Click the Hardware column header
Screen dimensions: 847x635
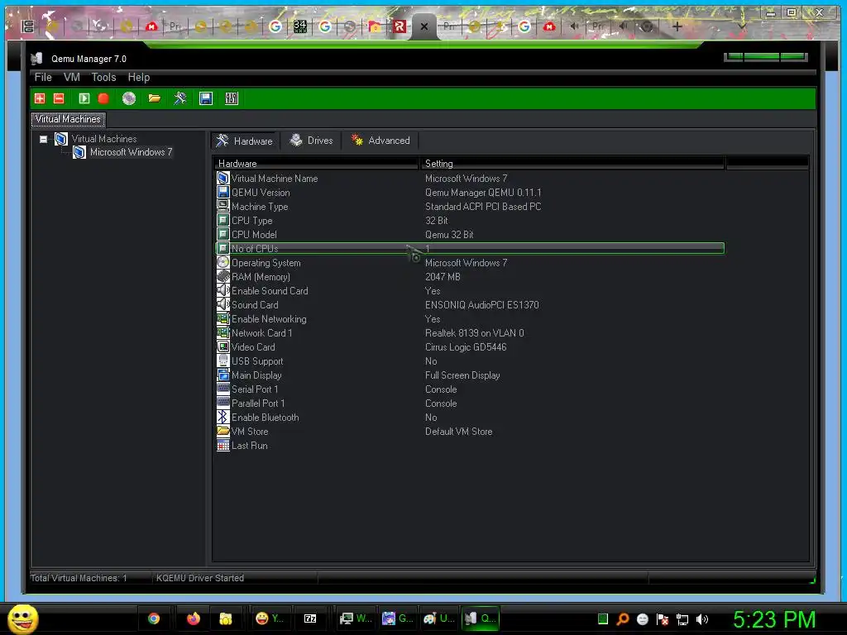(x=315, y=163)
